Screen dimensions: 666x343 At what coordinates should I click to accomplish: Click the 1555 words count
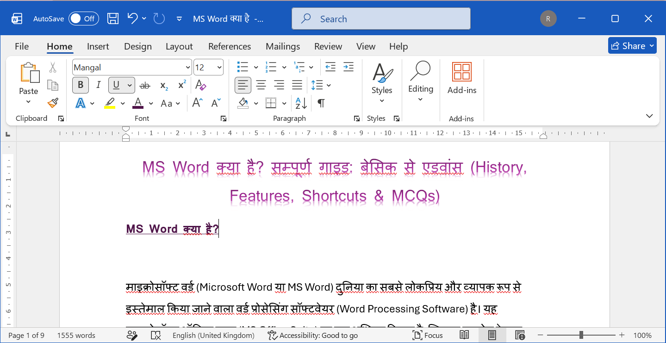pyautogui.click(x=76, y=335)
